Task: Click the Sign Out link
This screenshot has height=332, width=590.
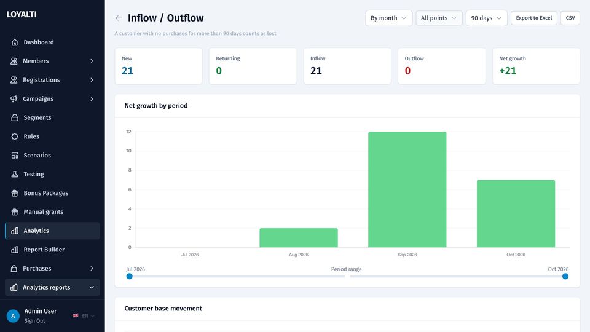Action: point(34,321)
